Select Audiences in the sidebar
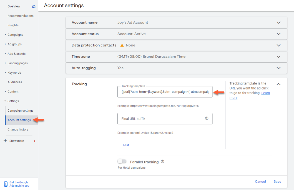The height and width of the screenshot is (190, 294). coord(15,82)
